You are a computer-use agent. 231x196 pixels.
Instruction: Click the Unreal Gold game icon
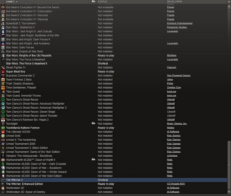coord(3,136)
